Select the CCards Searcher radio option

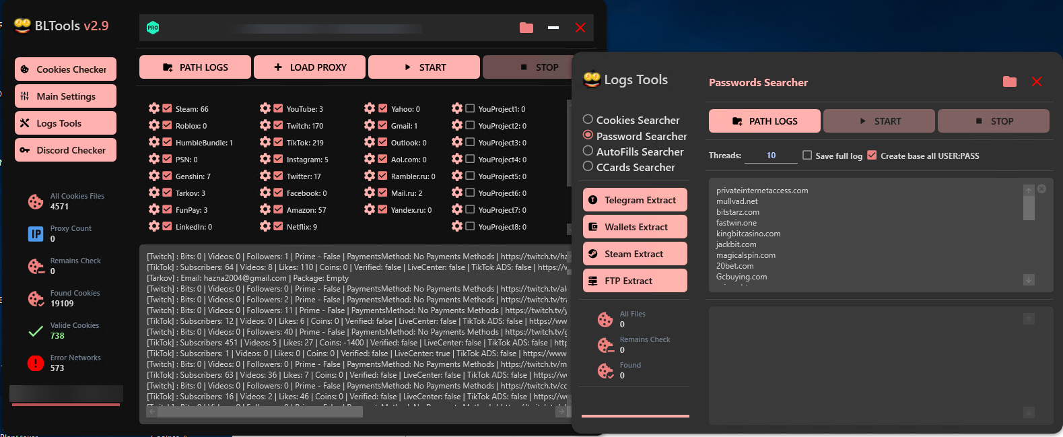point(588,166)
